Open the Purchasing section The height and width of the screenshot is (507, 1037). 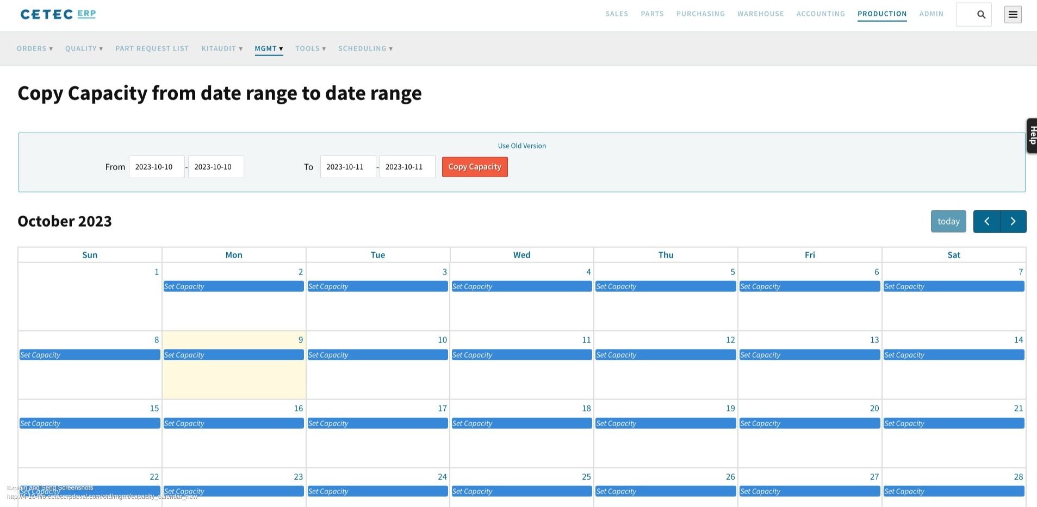click(x=700, y=14)
